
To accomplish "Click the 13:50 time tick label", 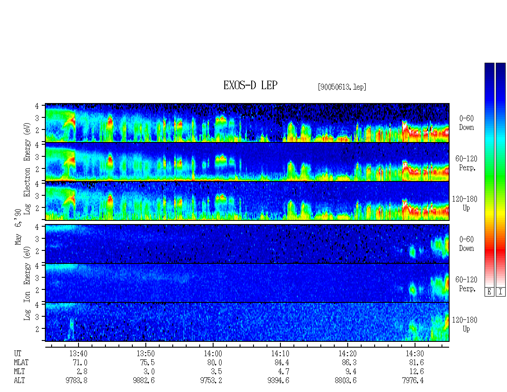I will click(145, 353).
